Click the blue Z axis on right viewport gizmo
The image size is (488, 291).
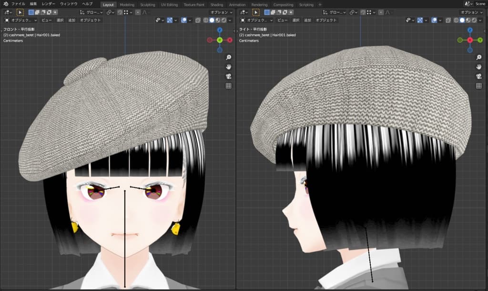470,30
